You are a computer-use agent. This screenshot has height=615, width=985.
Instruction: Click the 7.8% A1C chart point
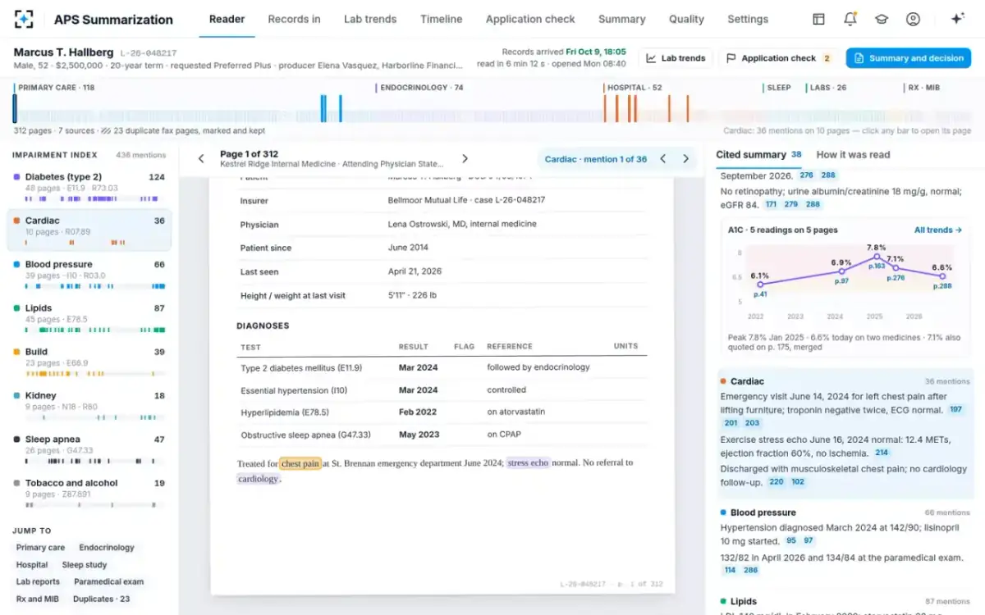coord(877,257)
